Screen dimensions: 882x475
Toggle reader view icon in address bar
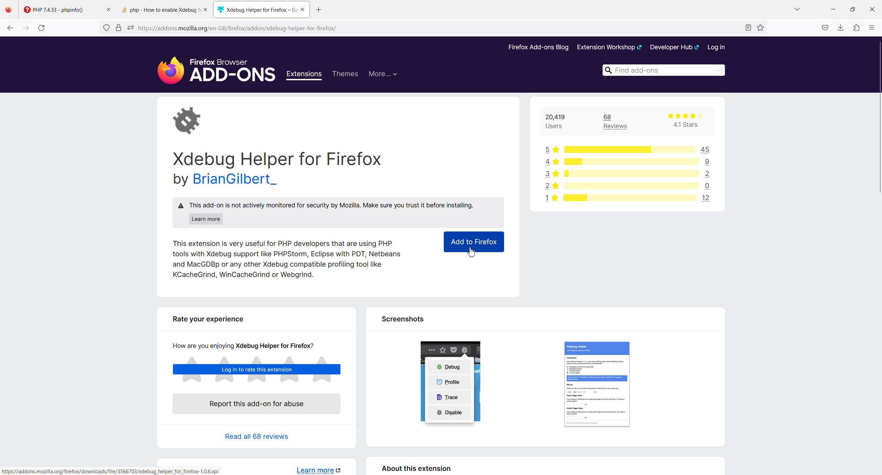[748, 28]
